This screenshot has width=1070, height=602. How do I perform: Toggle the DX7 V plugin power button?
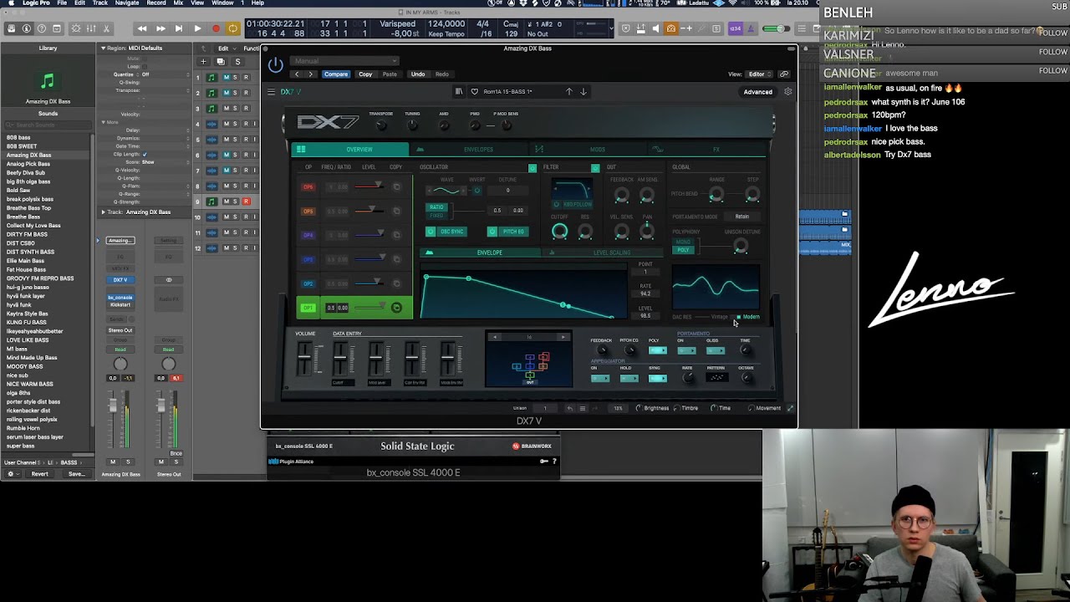pyautogui.click(x=275, y=66)
